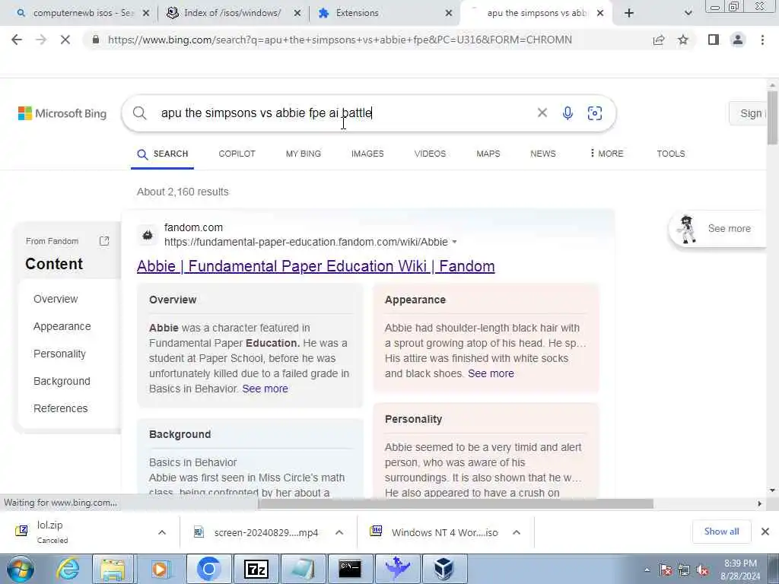Click the Sign in button

[x=750, y=113]
